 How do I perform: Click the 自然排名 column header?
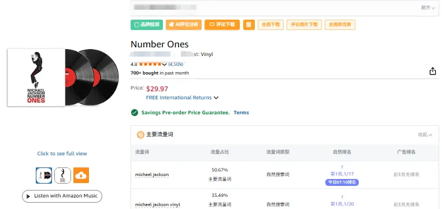coord(342,152)
